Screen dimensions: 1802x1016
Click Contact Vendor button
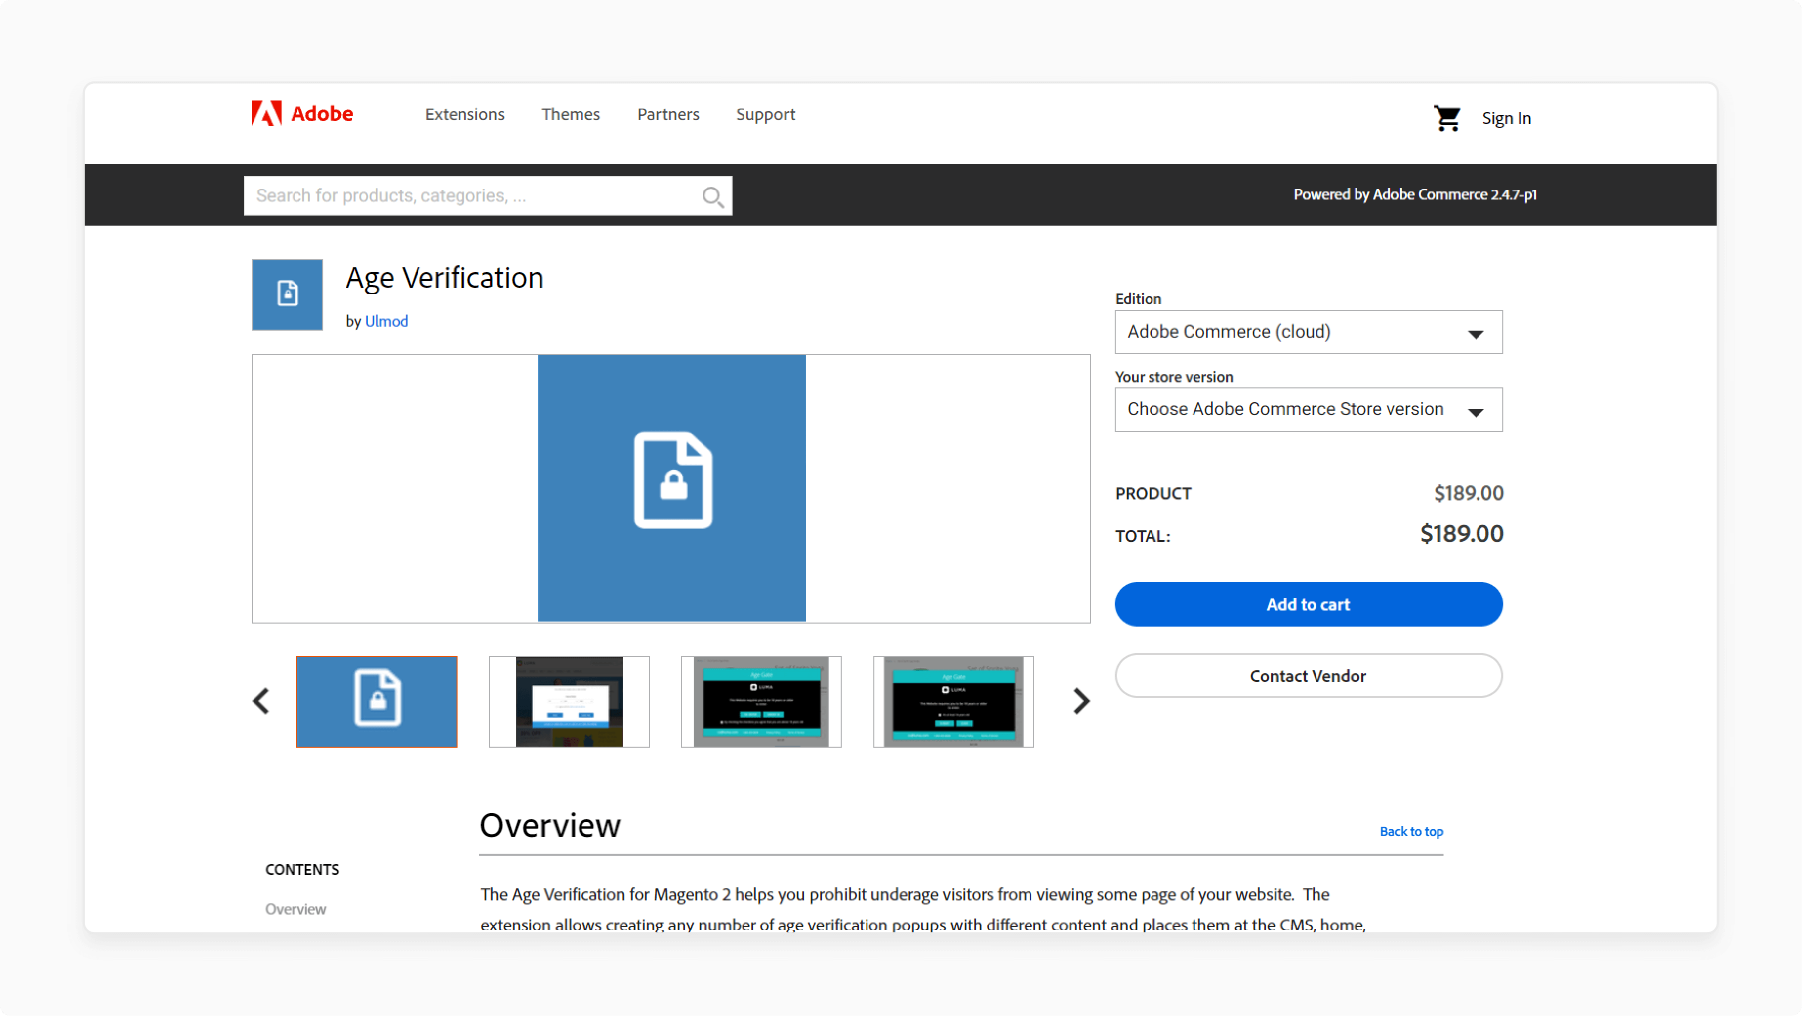click(1308, 675)
